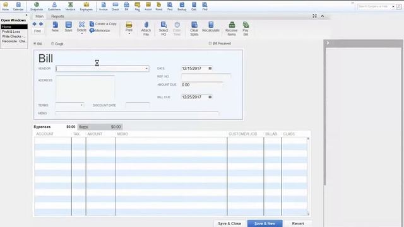Switch to the Reports tab

click(57, 16)
